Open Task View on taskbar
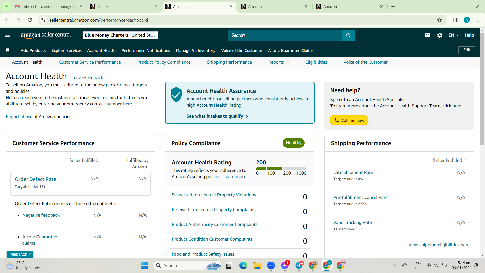 tap(229, 266)
